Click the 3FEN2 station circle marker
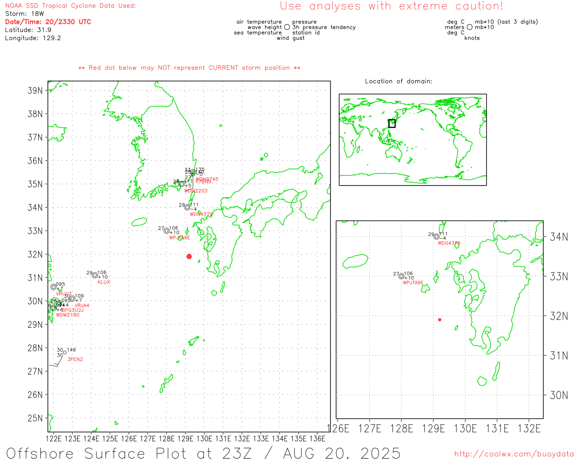Image resolution: width=574 pixels, height=459 pixels. [x=65, y=352]
